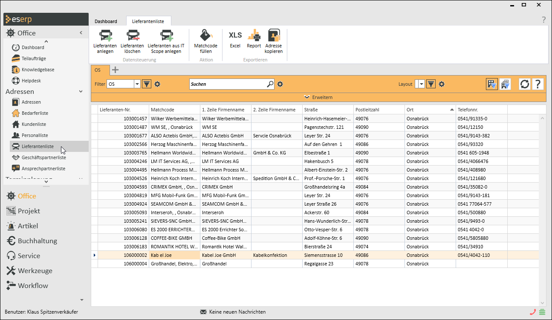Select row 103001487 WM SE
The width and height of the screenshot is (552, 320).
point(315,127)
